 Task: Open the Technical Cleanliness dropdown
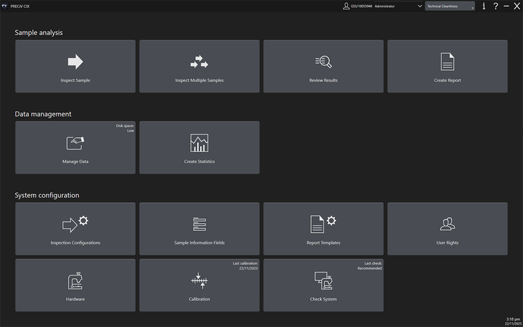(x=450, y=6)
